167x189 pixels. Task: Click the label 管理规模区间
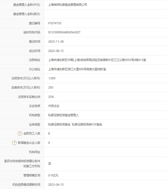pos(32,175)
